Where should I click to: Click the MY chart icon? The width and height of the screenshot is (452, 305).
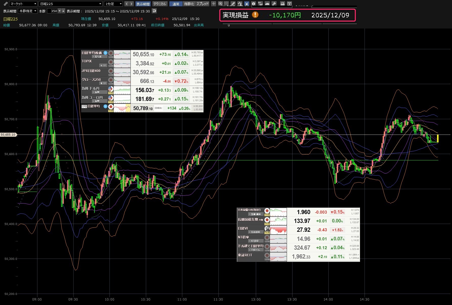coord(260,4)
